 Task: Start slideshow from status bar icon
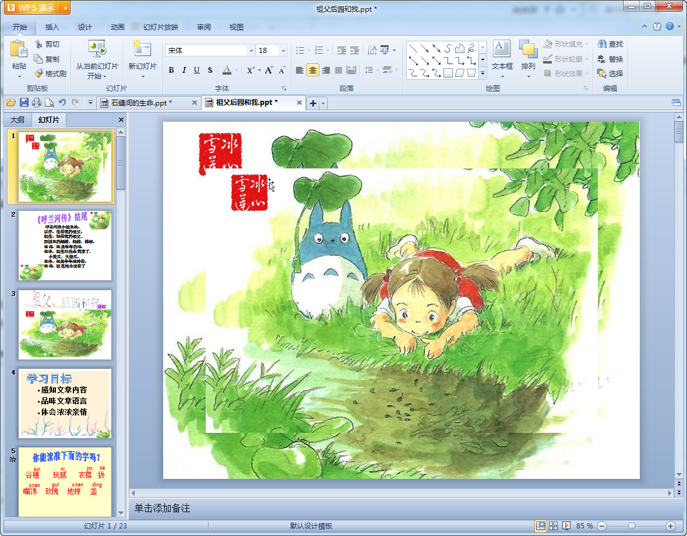pyautogui.click(x=566, y=526)
